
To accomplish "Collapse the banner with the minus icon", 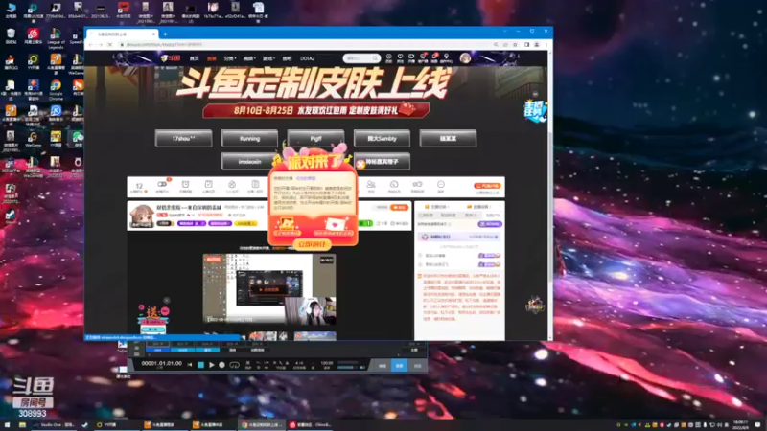I will 535,93.
